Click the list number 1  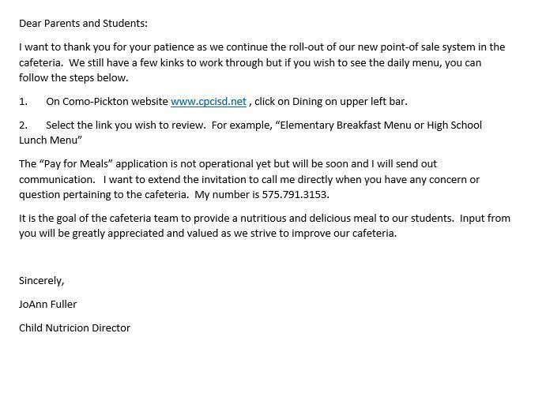(x=23, y=102)
